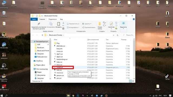Expand address bar history dropdown
Screen dimensions: 173x97
point(114,35)
